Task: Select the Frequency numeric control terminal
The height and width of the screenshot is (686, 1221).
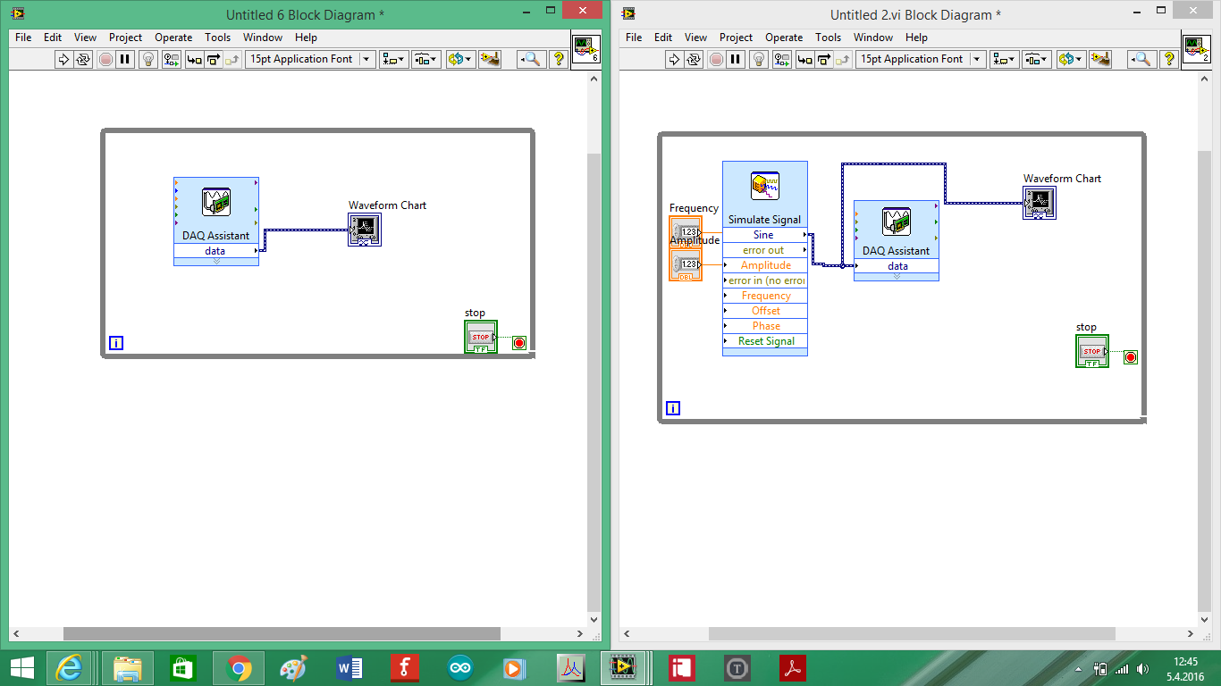Action: tap(686, 231)
